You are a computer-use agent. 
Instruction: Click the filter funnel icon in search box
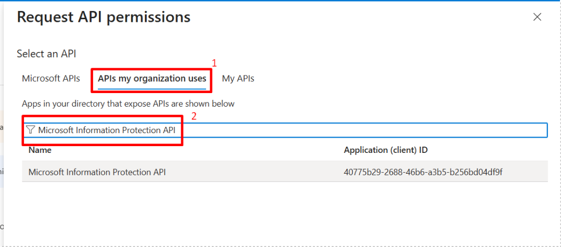[31, 130]
